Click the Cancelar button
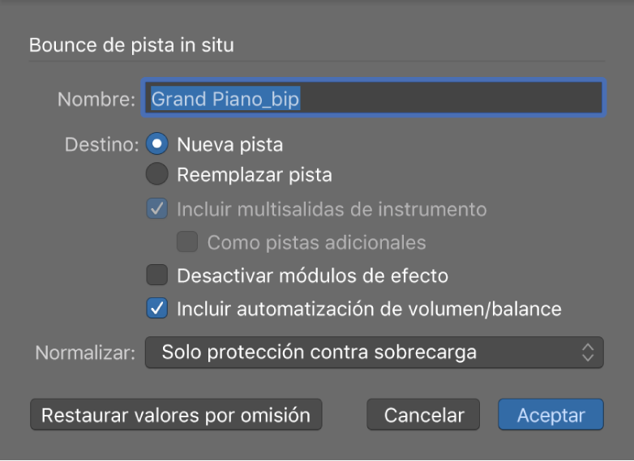 coord(423,415)
